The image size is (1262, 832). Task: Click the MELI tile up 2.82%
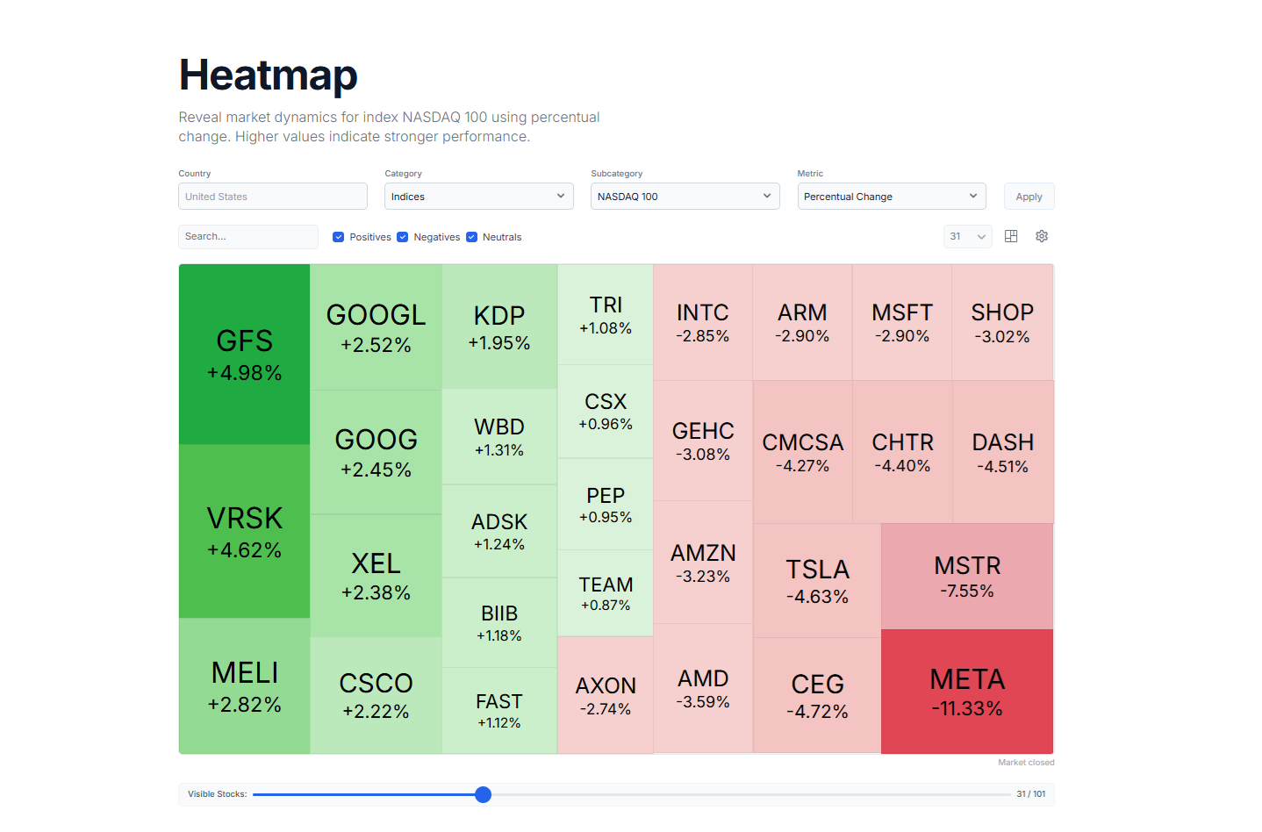(244, 688)
